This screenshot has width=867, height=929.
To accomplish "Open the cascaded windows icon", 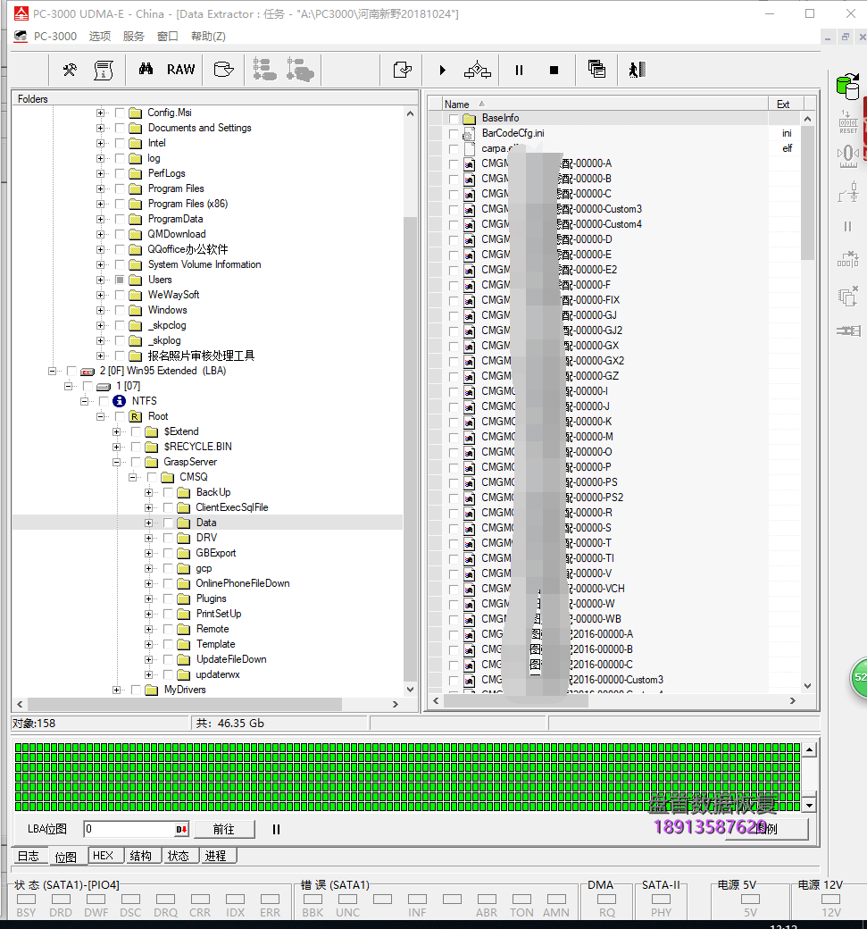I will coord(596,70).
